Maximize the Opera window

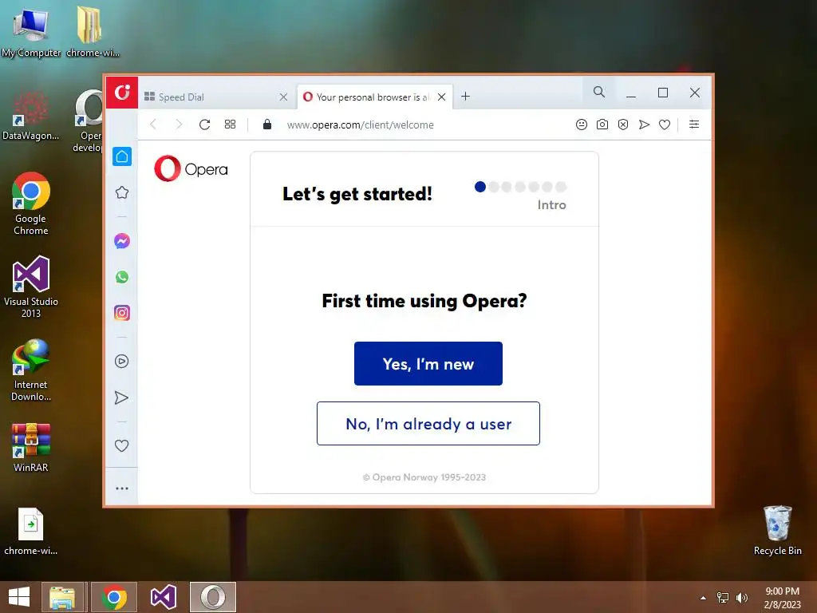(663, 93)
